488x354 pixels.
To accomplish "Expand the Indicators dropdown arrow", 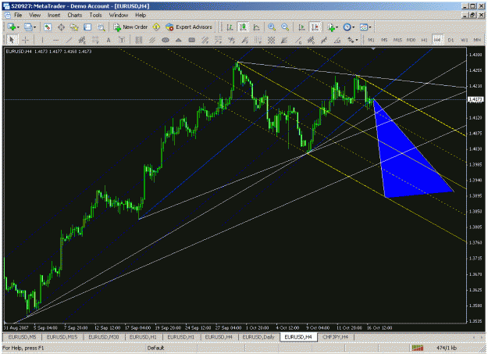I will pos(337,27).
